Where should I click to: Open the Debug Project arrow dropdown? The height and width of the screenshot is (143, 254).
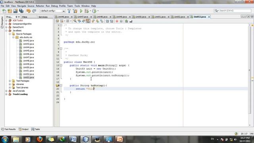90,11
